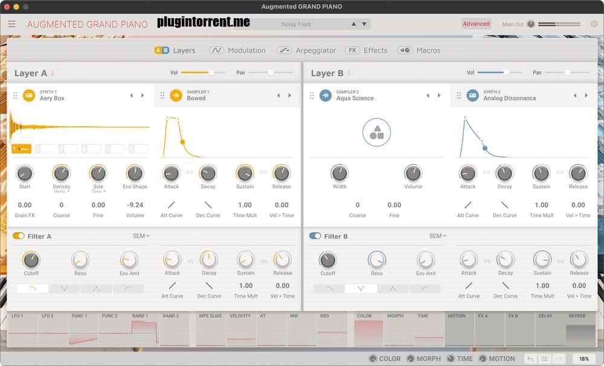Click the Sampler 2 Aqua Science engine icon
This screenshot has height=366, width=604.
tap(326, 95)
